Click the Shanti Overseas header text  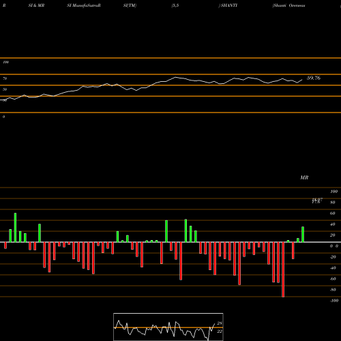[288, 5]
